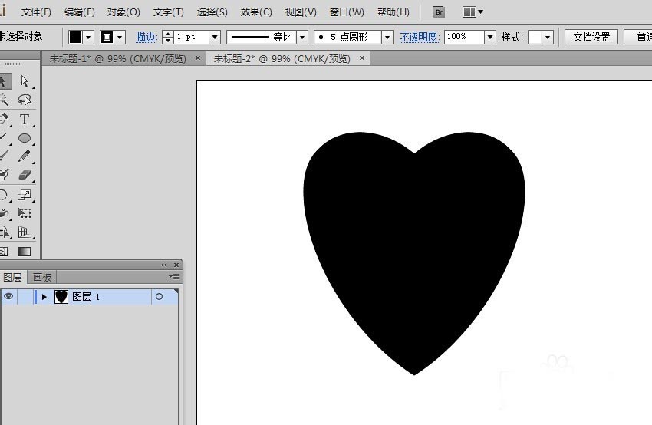Select the Pencil tool

[x=25, y=156]
